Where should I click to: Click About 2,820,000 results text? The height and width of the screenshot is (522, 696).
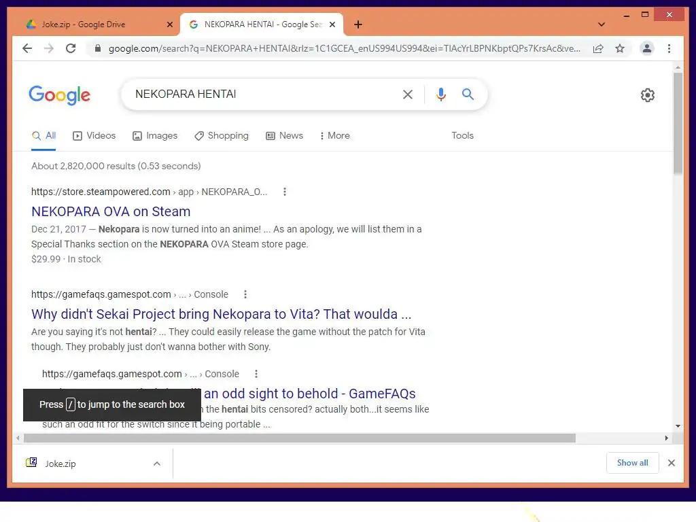(116, 166)
